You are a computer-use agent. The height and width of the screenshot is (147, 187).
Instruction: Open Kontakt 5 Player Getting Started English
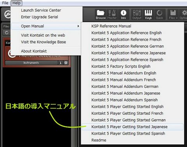132,107
